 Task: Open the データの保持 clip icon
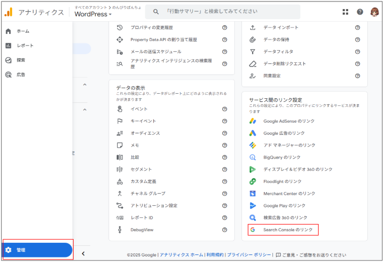(253, 40)
